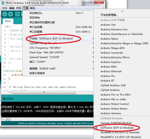The image size is (150, 139).
Task: Expand the Upload Speed 115200 submenu
Action: click(58, 57)
